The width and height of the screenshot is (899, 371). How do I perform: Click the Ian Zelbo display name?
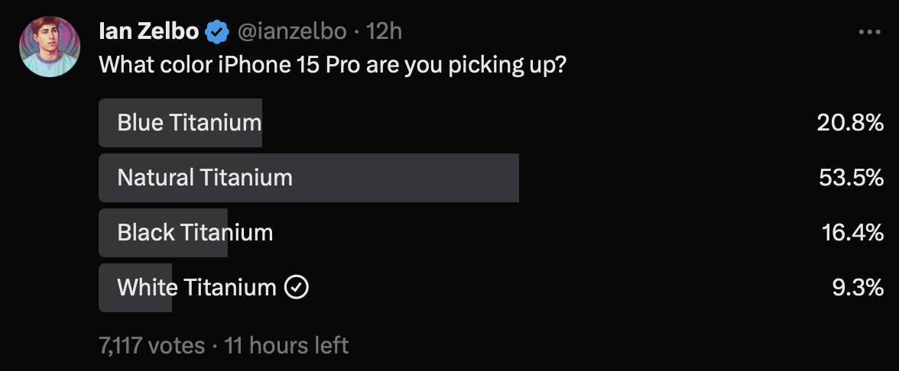(x=149, y=31)
